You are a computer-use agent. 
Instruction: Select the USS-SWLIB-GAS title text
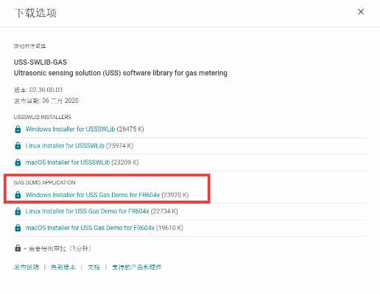(x=41, y=62)
